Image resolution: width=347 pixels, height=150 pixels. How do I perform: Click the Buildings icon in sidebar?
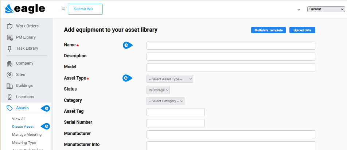point(10,86)
